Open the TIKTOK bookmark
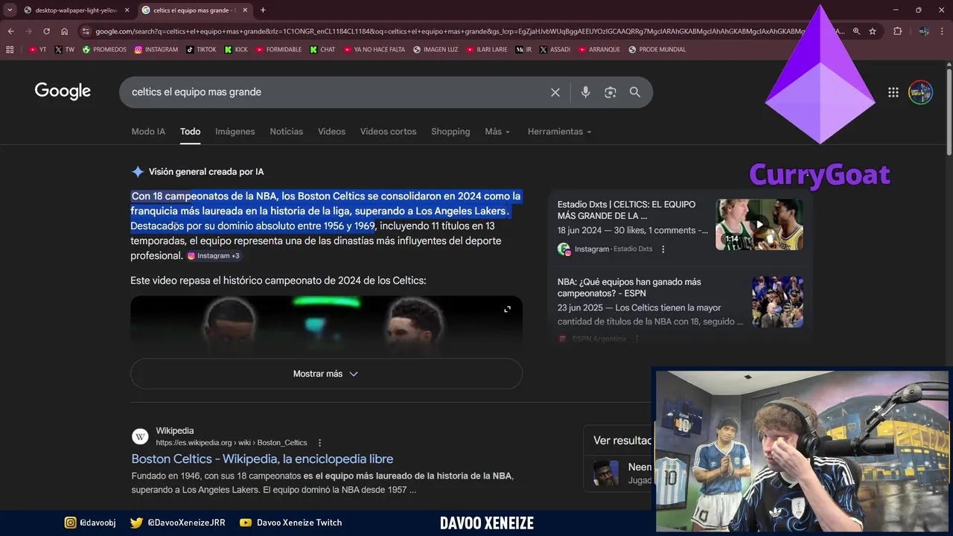 201,50
